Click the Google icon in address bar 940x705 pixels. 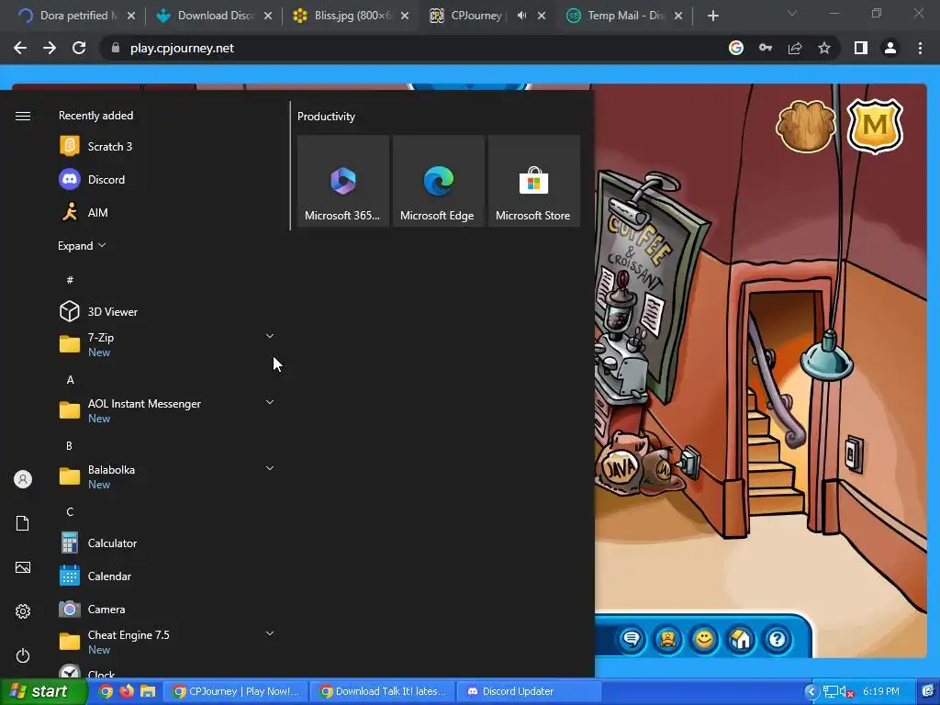click(x=736, y=48)
